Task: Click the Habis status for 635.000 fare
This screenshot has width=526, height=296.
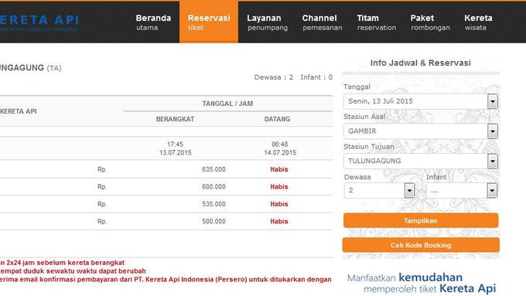Action: point(279,169)
